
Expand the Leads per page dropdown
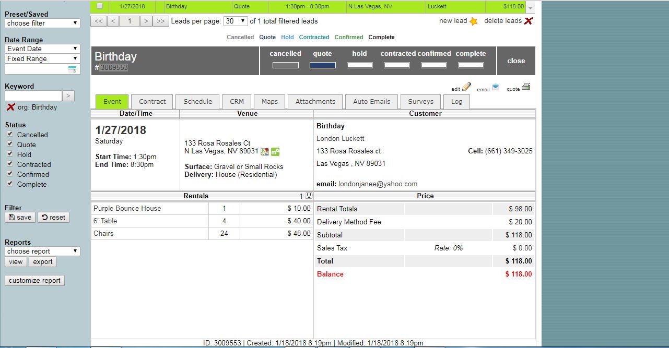[236, 21]
